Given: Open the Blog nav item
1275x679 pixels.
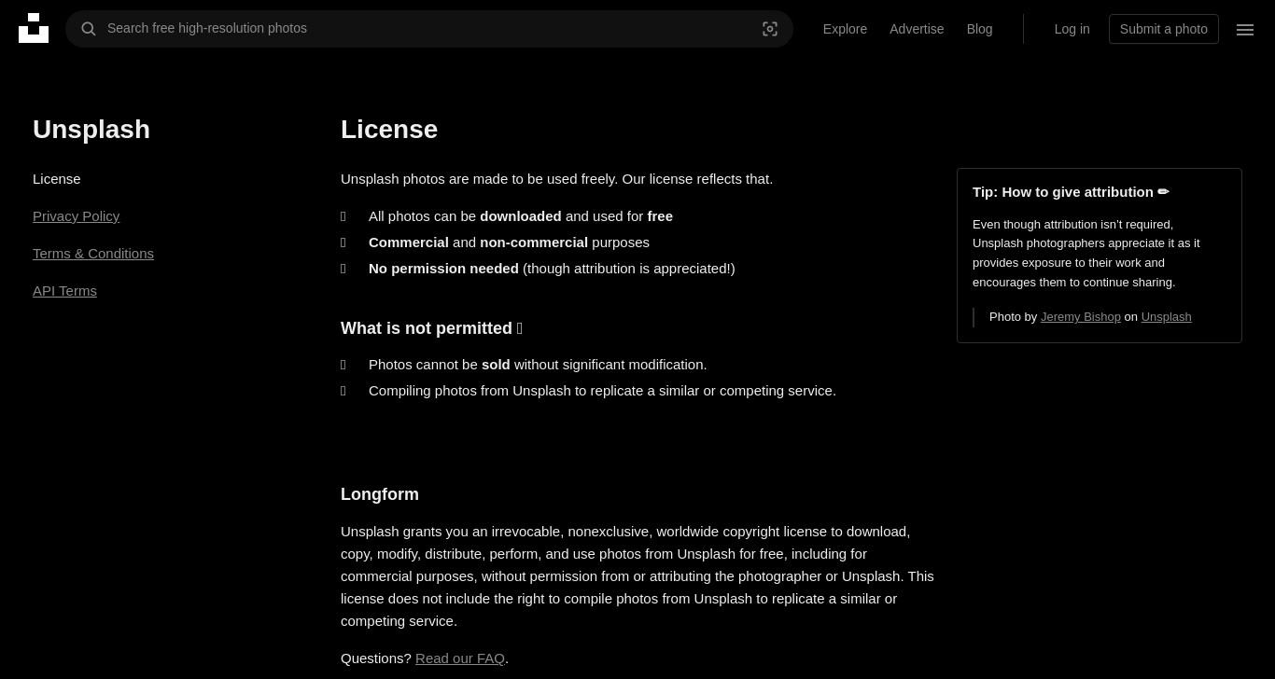Looking at the screenshot, I should (x=979, y=29).
